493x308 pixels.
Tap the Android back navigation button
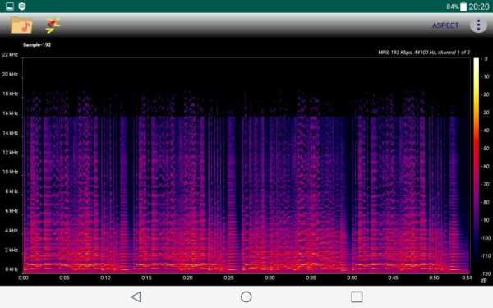pyautogui.click(x=136, y=297)
